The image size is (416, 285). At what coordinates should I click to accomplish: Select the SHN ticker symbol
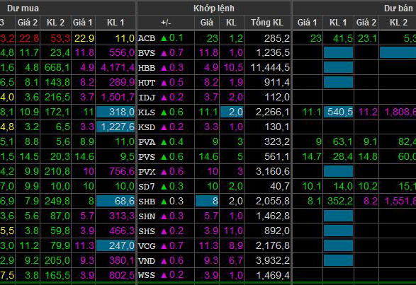(147, 216)
